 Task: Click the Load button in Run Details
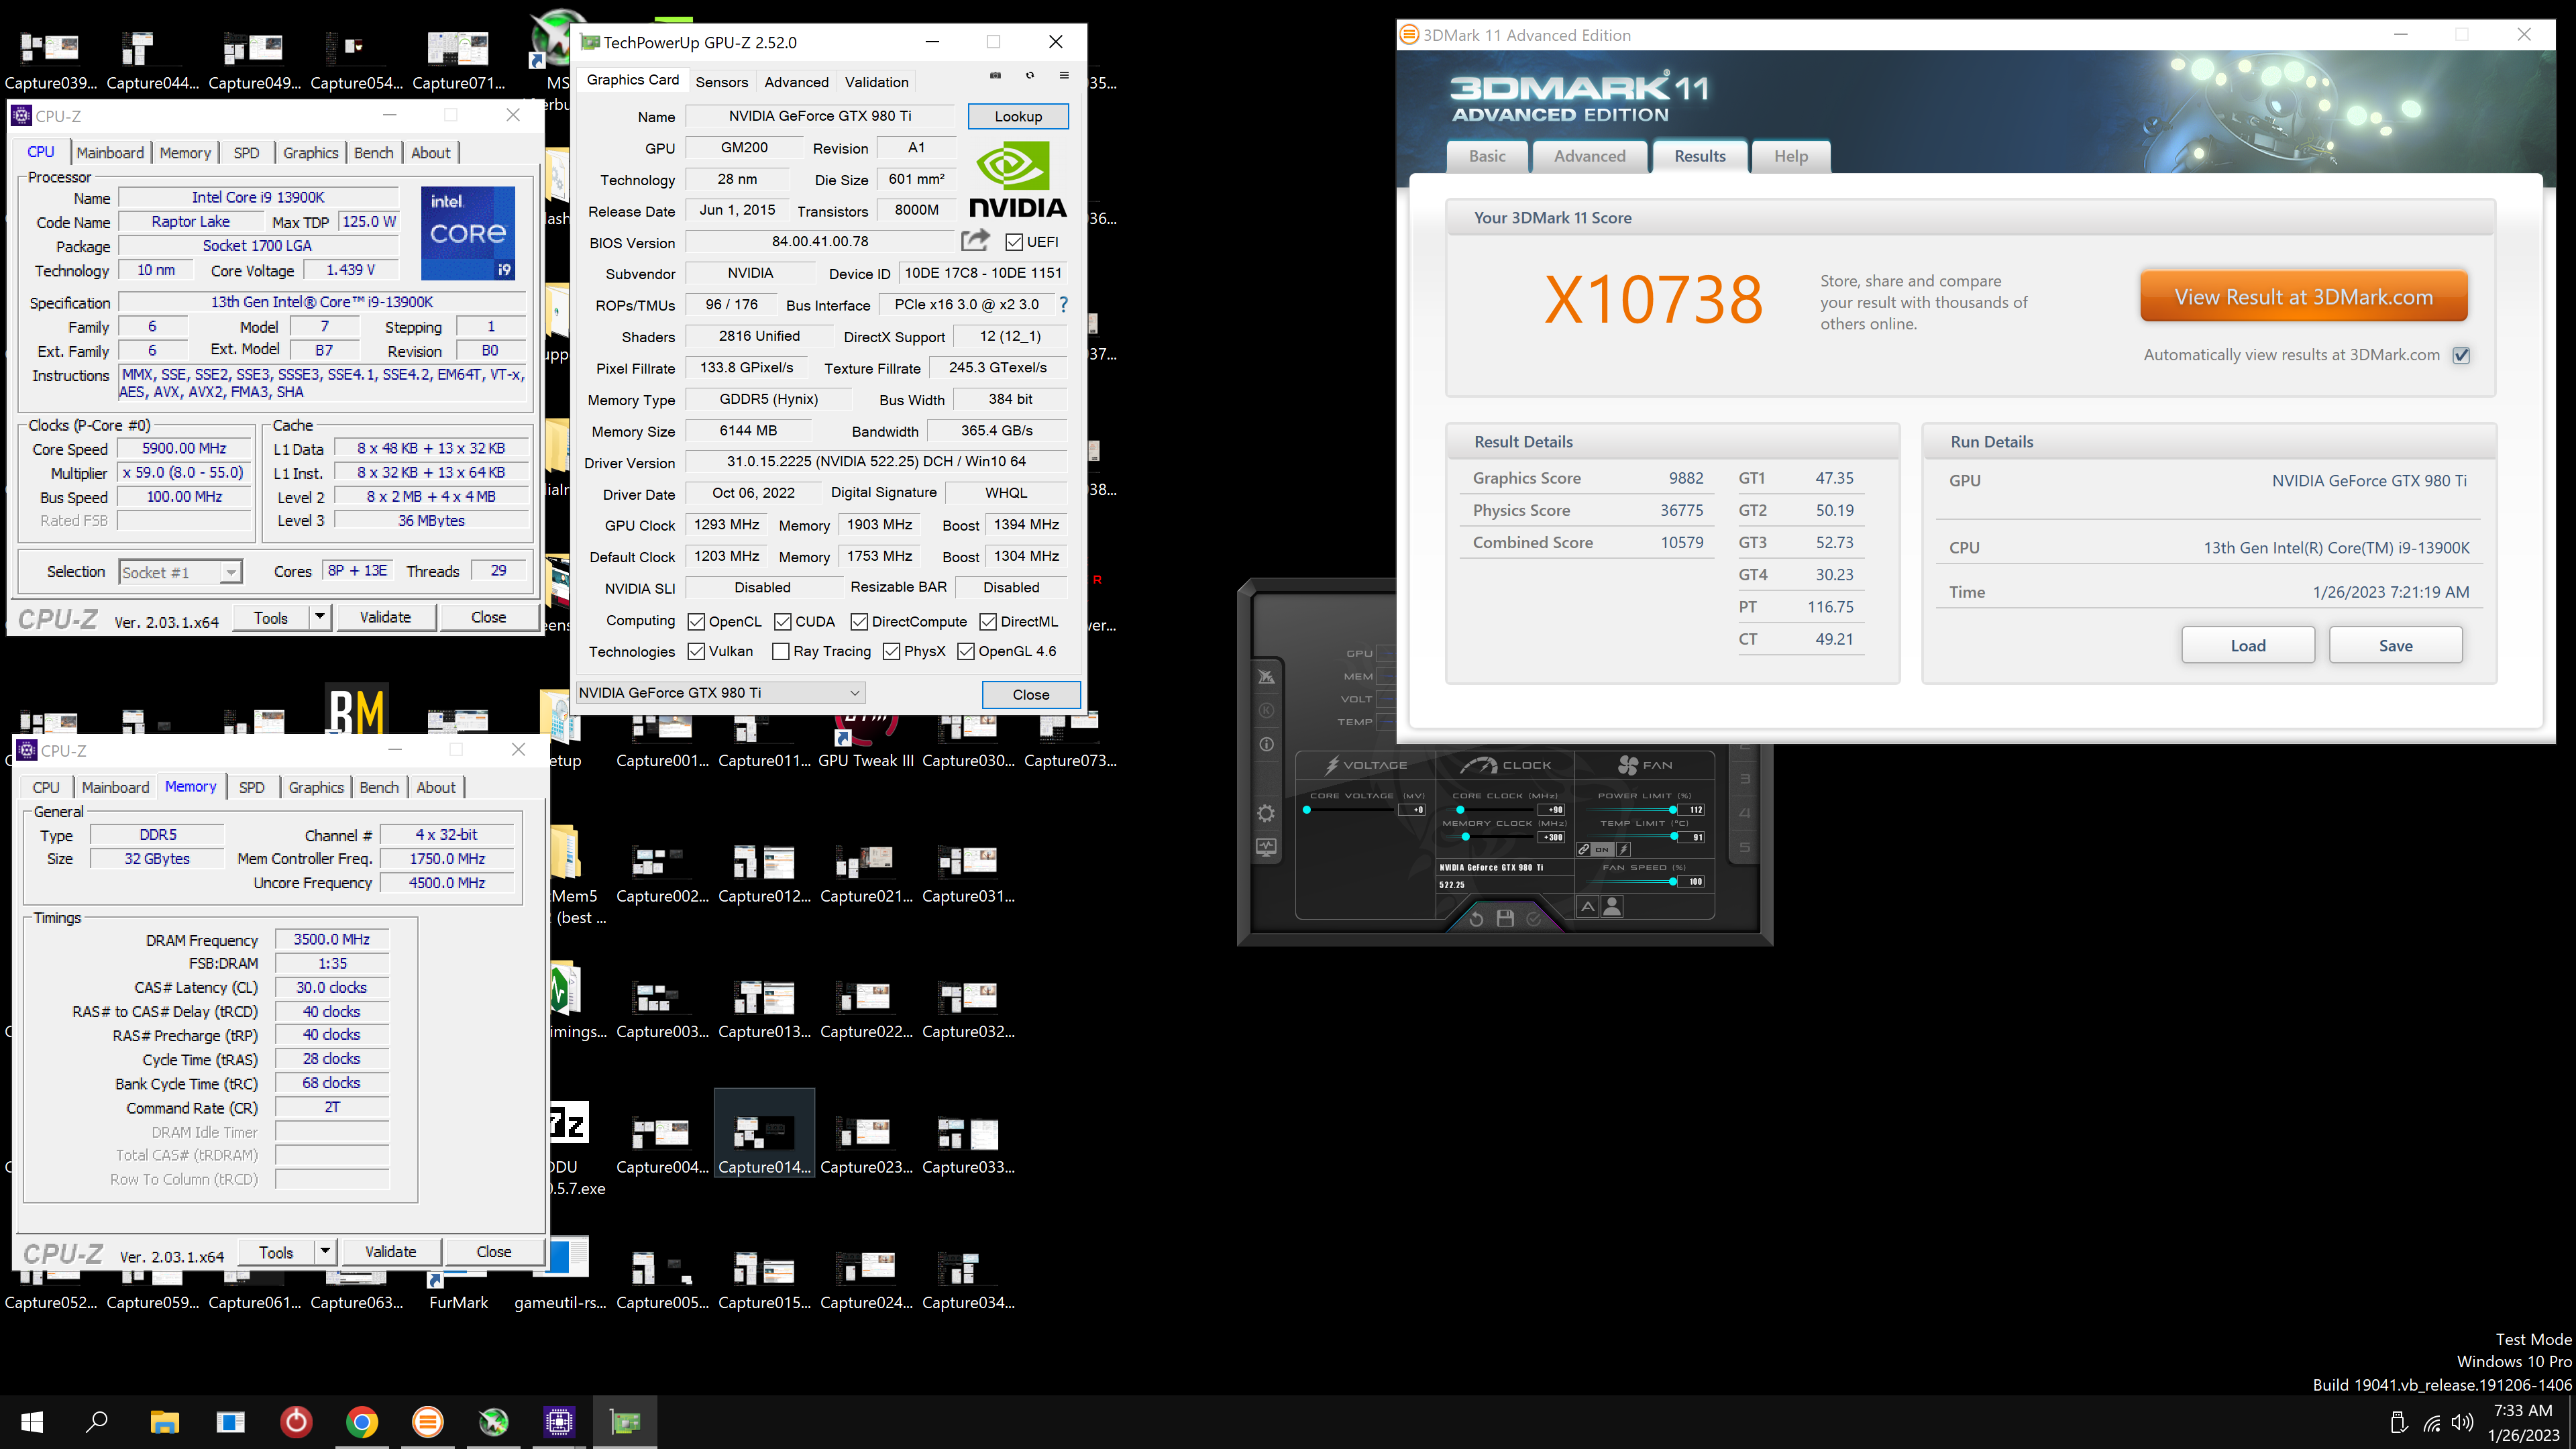[x=2247, y=646]
